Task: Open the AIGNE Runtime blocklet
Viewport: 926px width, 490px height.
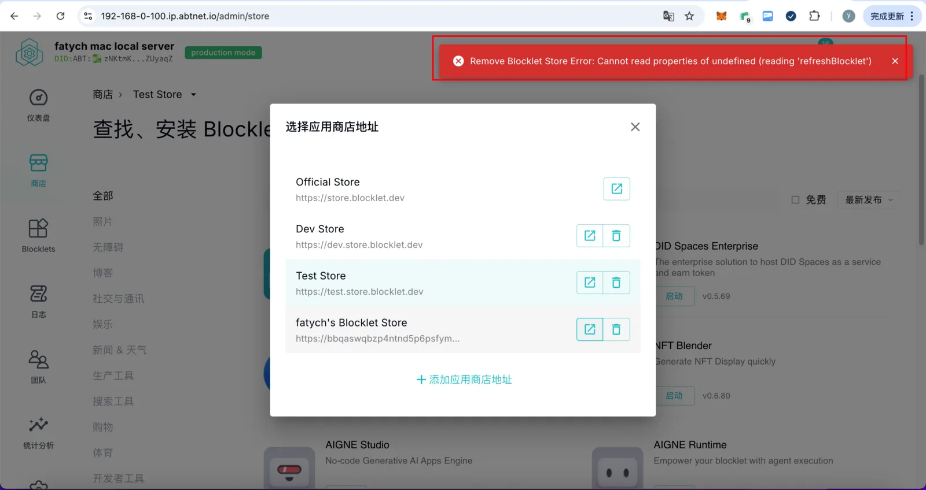Action: click(x=690, y=445)
